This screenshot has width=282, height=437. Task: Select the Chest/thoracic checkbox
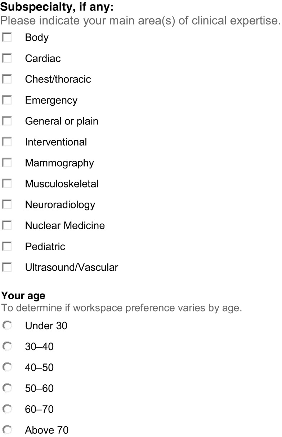(x=7, y=79)
